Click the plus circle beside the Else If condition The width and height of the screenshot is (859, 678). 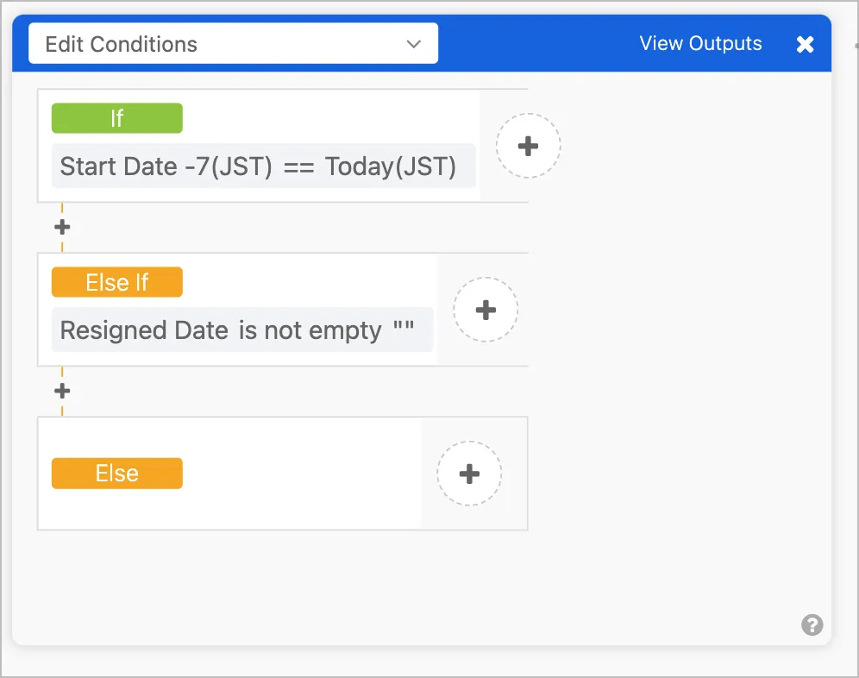tap(486, 310)
